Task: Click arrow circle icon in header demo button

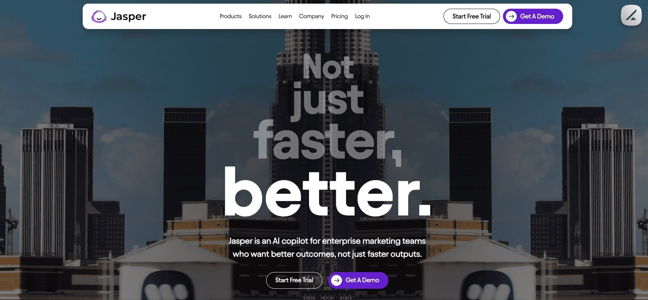Action: coord(511,16)
